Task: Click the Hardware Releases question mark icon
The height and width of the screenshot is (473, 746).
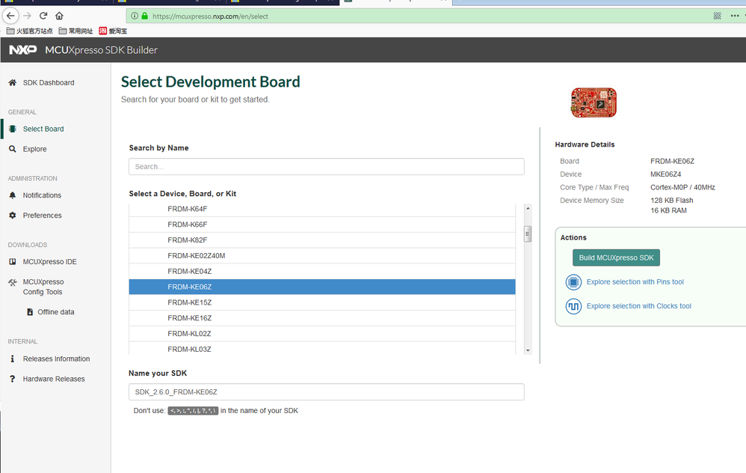Action: pos(13,379)
